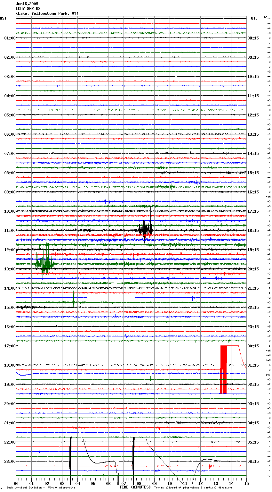Click the Each Vertical Division 500.00 microvolts note
The image size is (272, 492).
pyautogui.click(x=41, y=488)
